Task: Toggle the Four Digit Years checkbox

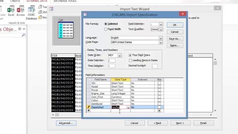Action: pos(130,55)
